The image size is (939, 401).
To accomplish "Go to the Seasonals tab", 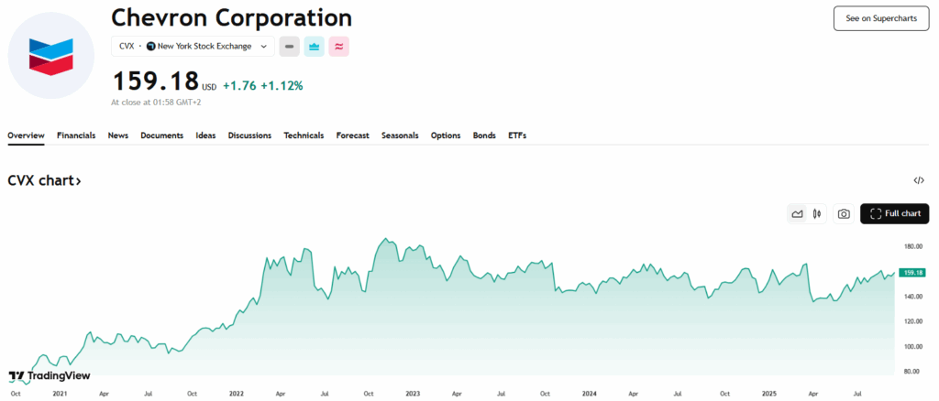I will (400, 135).
